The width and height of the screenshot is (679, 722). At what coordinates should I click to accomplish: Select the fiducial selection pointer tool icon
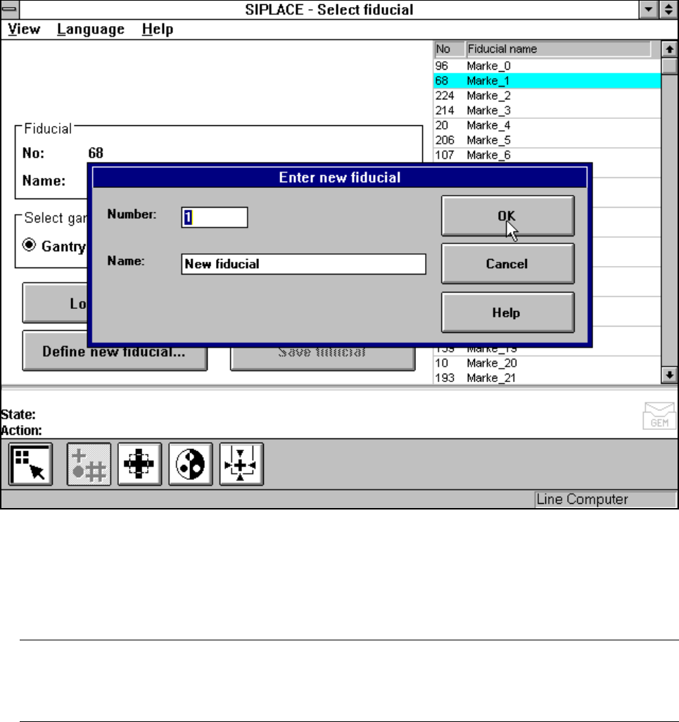coord(30,464)
